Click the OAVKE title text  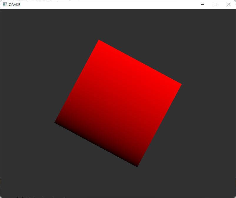coord(14,5)
